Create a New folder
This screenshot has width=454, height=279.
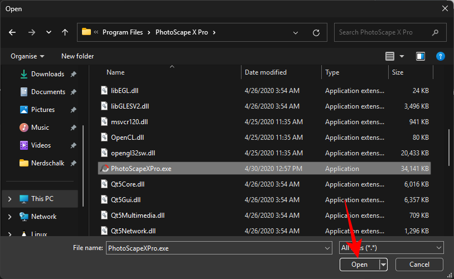(78, 56)
